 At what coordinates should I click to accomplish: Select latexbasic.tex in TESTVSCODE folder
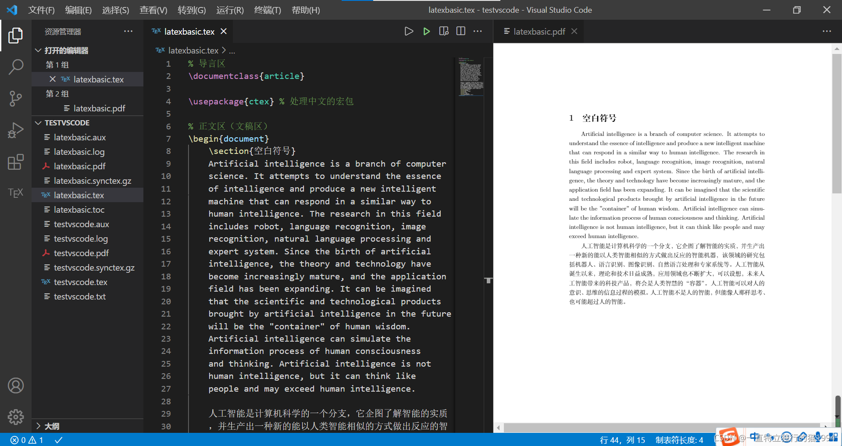[x=79, y=195]
